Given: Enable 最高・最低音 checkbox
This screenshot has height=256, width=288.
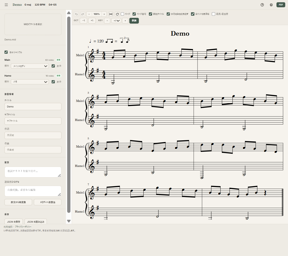Looking at the screenshot, I should click(213, 14).
